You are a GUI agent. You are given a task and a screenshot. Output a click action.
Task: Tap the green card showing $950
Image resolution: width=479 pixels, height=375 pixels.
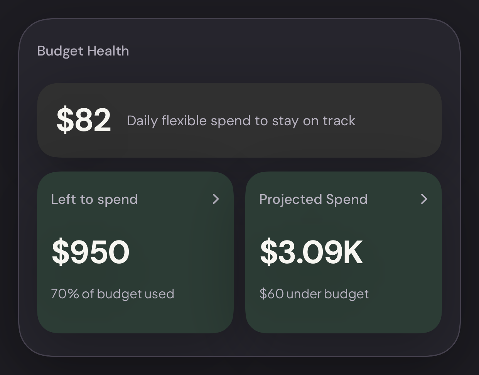135,252
